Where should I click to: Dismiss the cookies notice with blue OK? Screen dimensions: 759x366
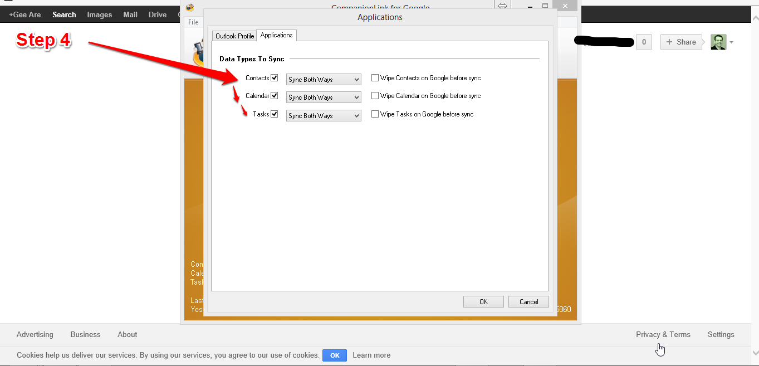[334, 355]
